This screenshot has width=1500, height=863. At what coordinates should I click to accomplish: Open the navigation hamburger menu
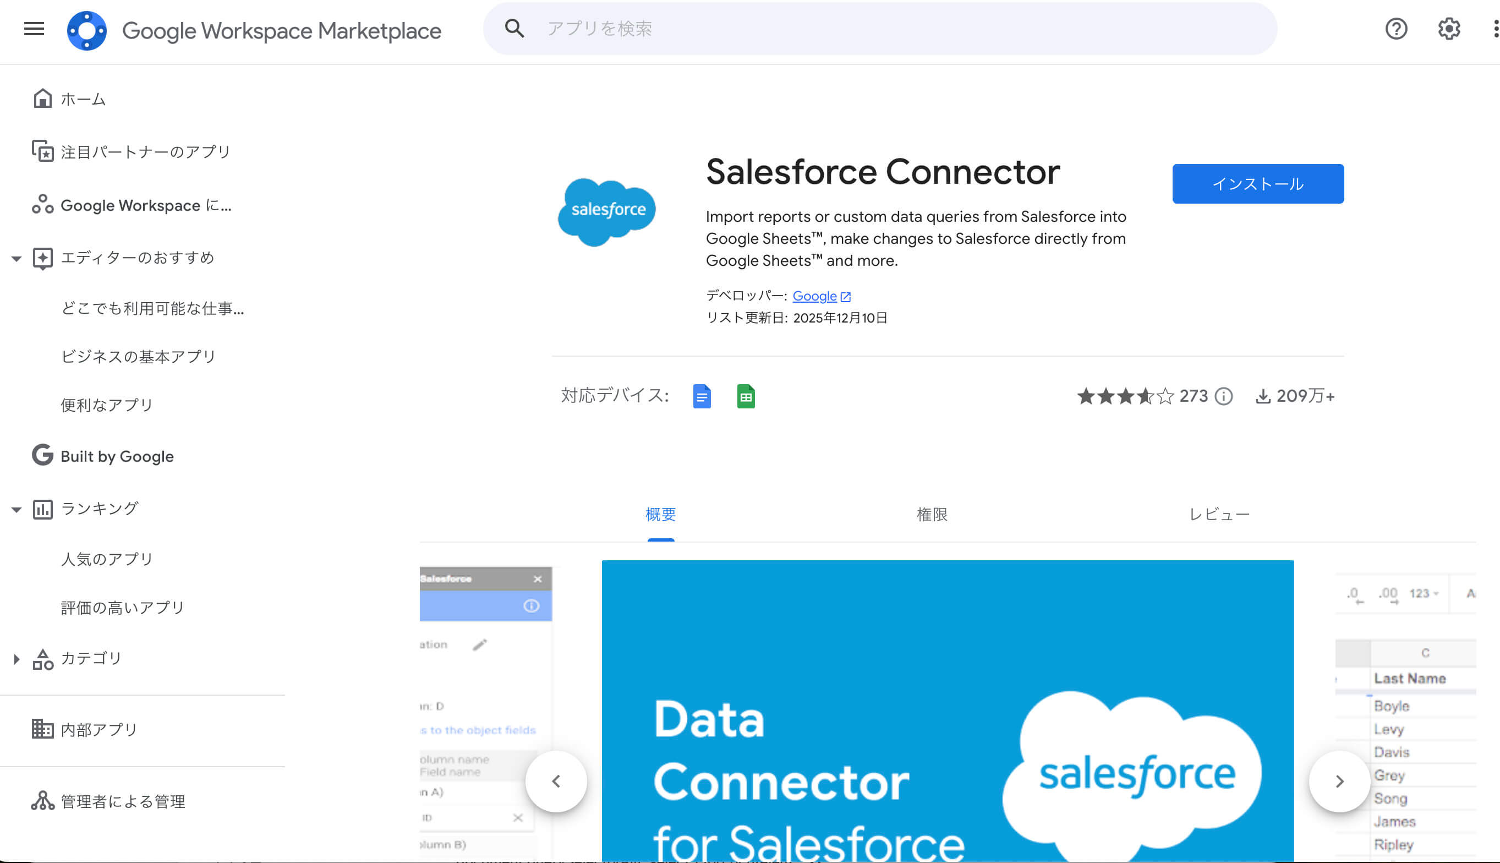pos(34,29)
